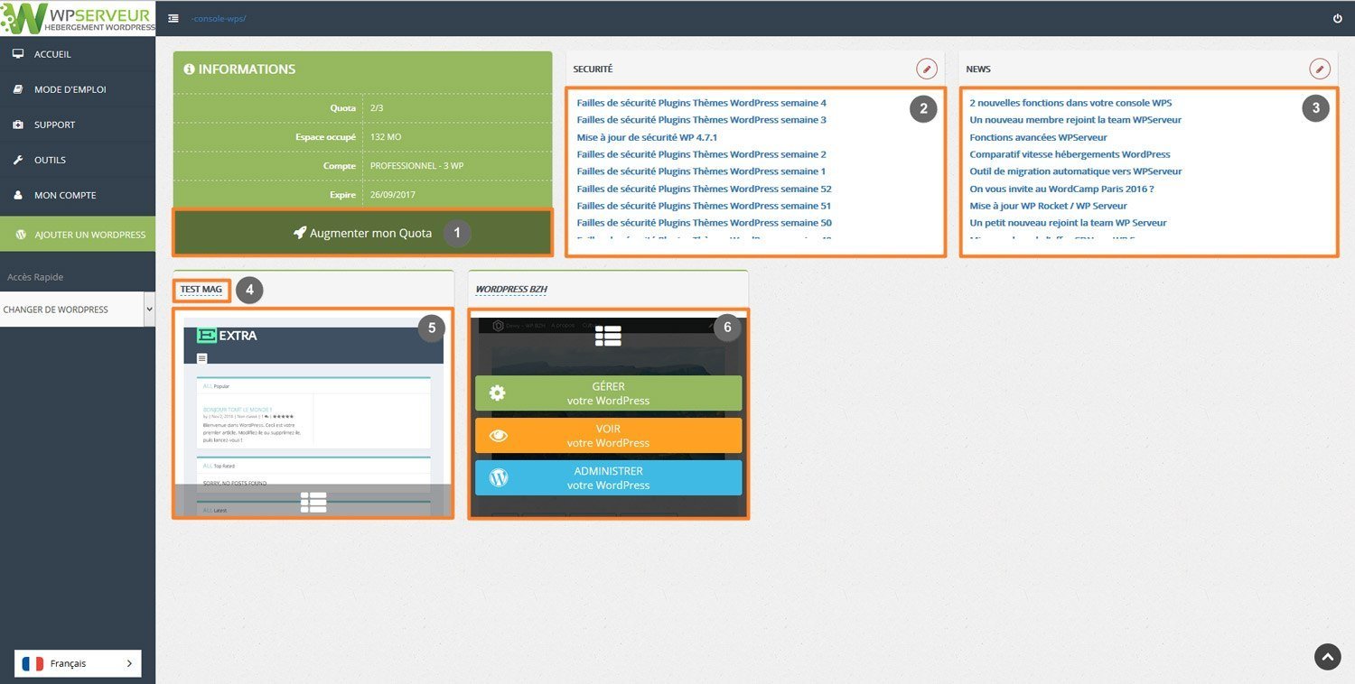Click Administrer votre WordPress button
1355x684 pixels.
(609, 478)
